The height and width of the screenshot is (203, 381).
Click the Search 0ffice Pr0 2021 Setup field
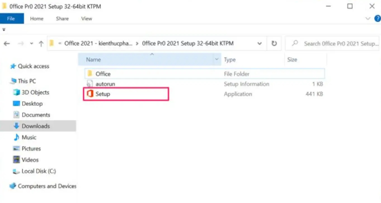click(x=333, y=43)
